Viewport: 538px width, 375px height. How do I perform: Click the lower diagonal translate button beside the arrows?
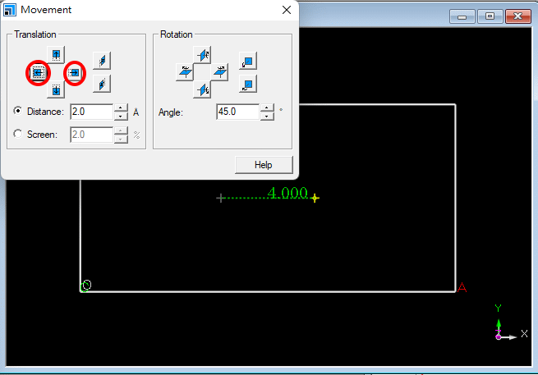click(102, 83)
